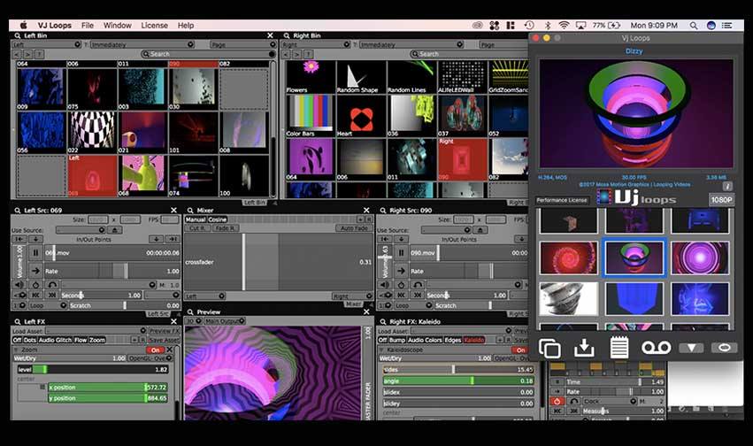Switch Right FX to Off
The image size is (753, 446).
[383, 340]
